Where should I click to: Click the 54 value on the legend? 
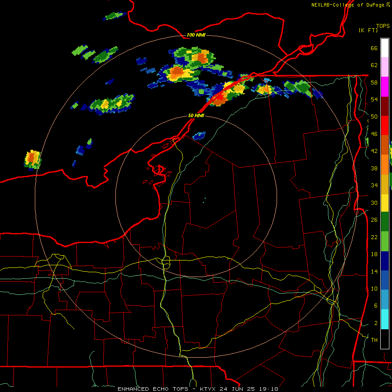[x=374, y=99]
